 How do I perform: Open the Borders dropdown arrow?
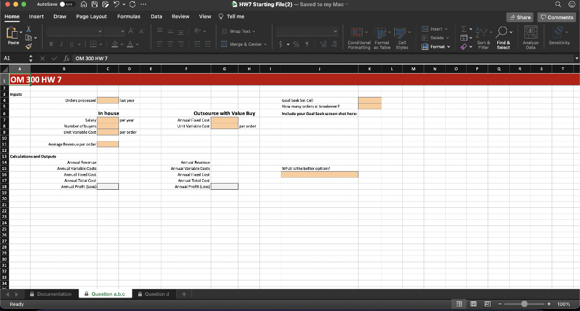point(101,44)
